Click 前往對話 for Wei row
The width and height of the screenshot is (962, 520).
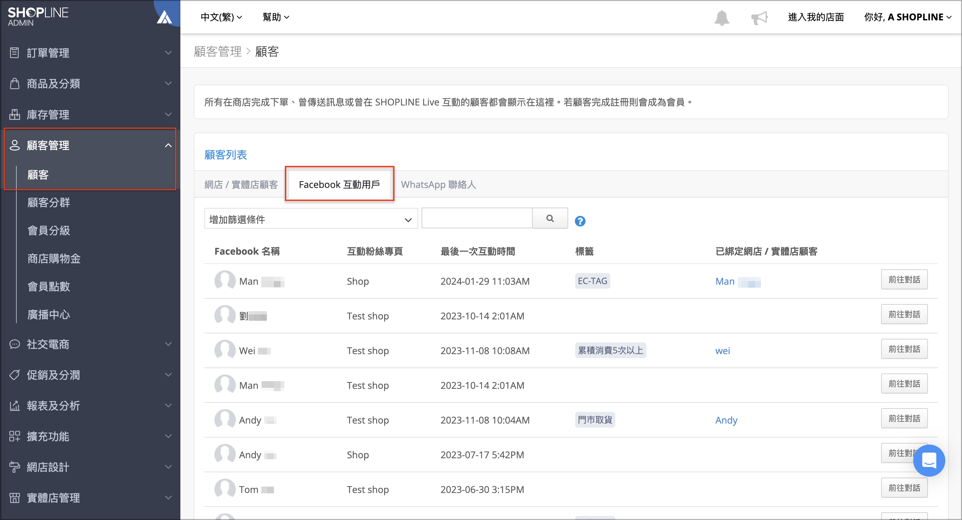(x=904, y=349)
